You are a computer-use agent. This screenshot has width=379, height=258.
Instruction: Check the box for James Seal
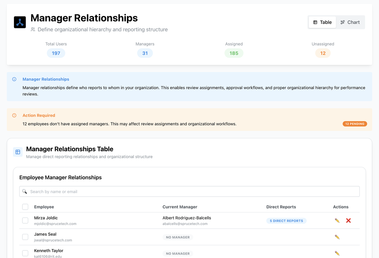[x=25, y=237]
